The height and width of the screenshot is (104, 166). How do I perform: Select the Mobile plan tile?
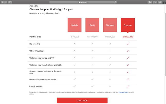(74, 25)
